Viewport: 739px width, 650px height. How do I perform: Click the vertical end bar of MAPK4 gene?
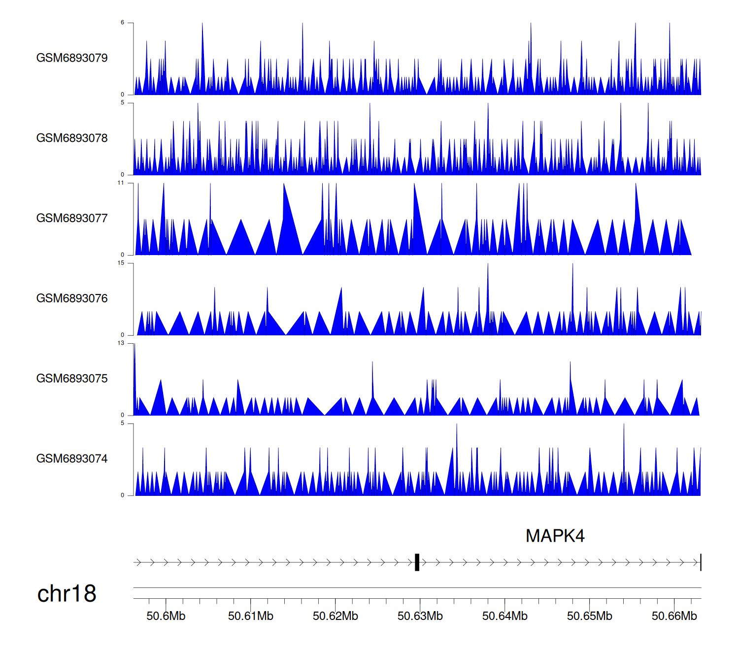[x=701, y=562]
